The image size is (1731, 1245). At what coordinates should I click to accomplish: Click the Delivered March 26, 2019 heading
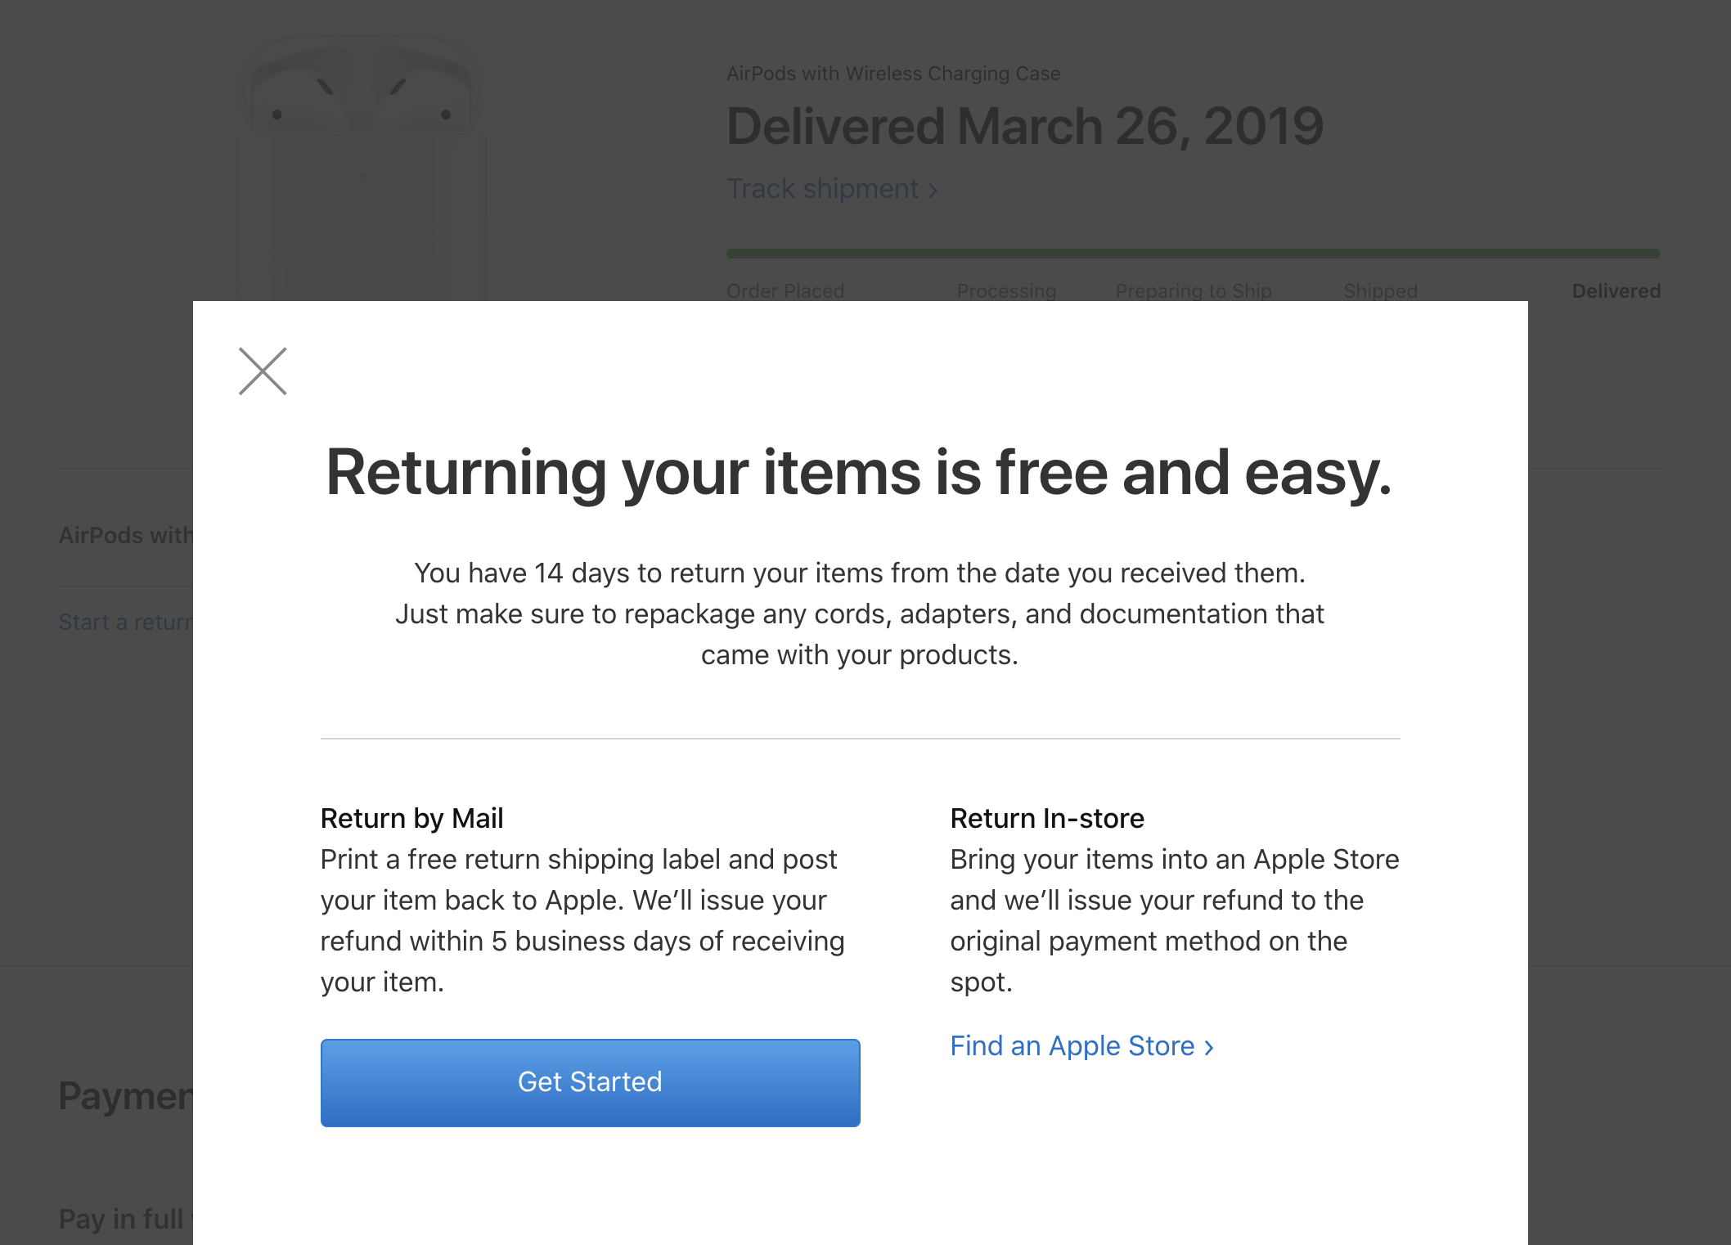1025,127
